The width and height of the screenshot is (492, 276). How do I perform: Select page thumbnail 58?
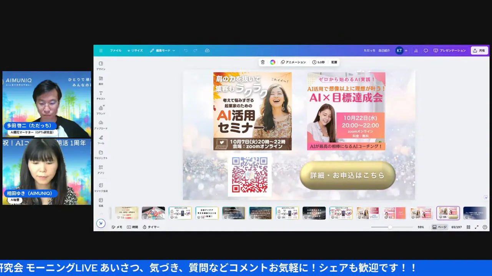[x=260, y=213]
